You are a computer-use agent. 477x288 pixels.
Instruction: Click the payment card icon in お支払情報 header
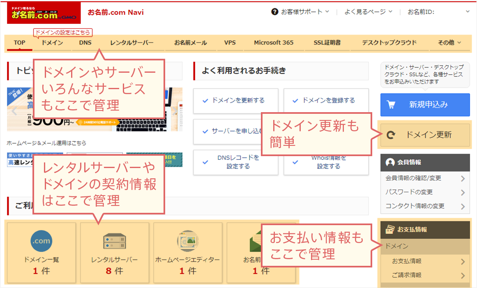[x=390, y=229]
